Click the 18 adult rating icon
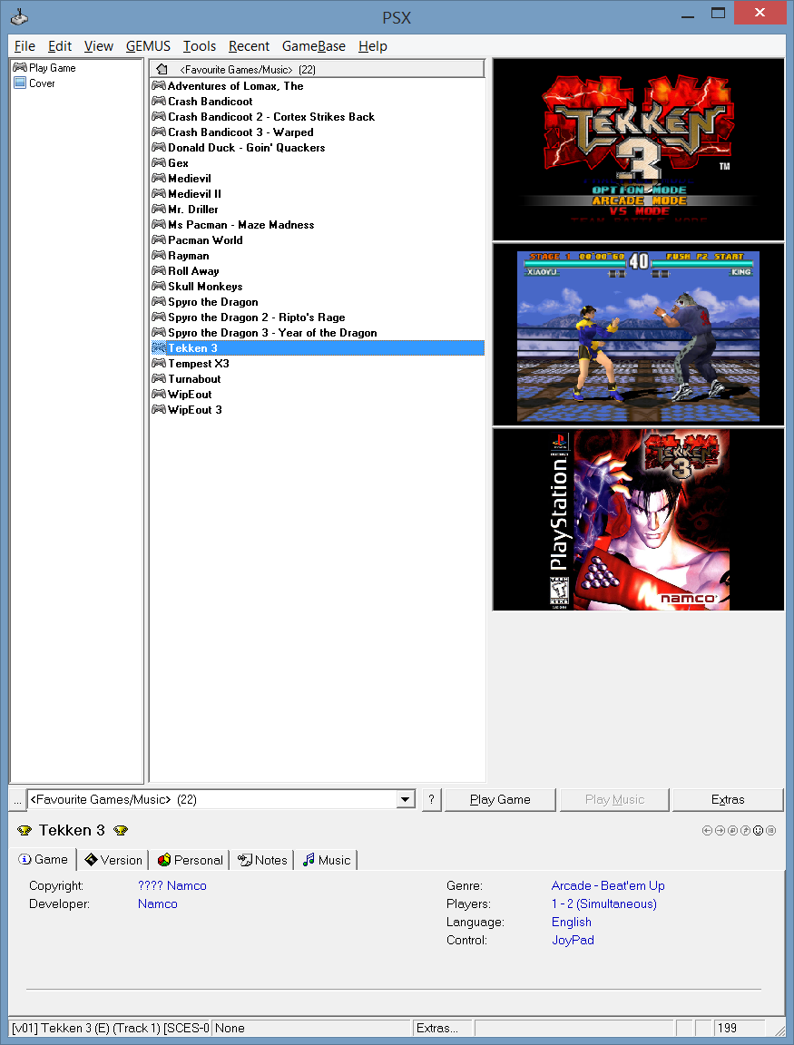 (770, 830)
